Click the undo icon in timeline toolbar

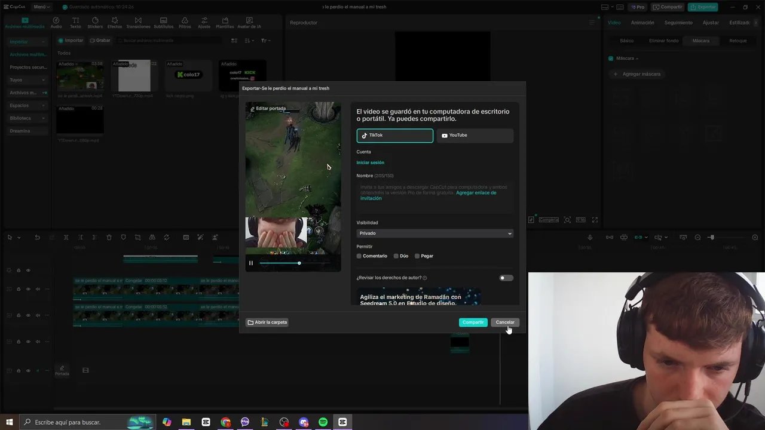point(37,238)
